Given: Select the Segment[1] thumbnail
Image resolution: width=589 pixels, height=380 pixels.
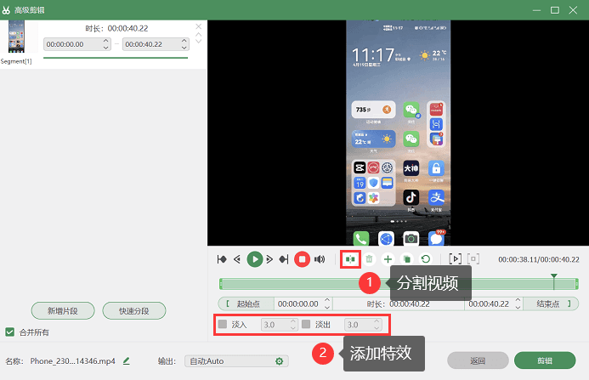Looking at the screenshot, I should point(16,37).
